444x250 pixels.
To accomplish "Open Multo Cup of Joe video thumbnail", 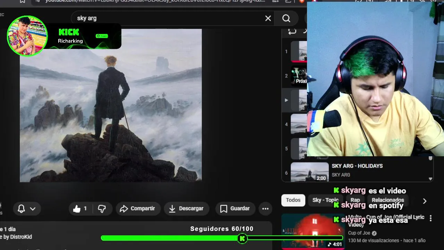I will 313,231.
